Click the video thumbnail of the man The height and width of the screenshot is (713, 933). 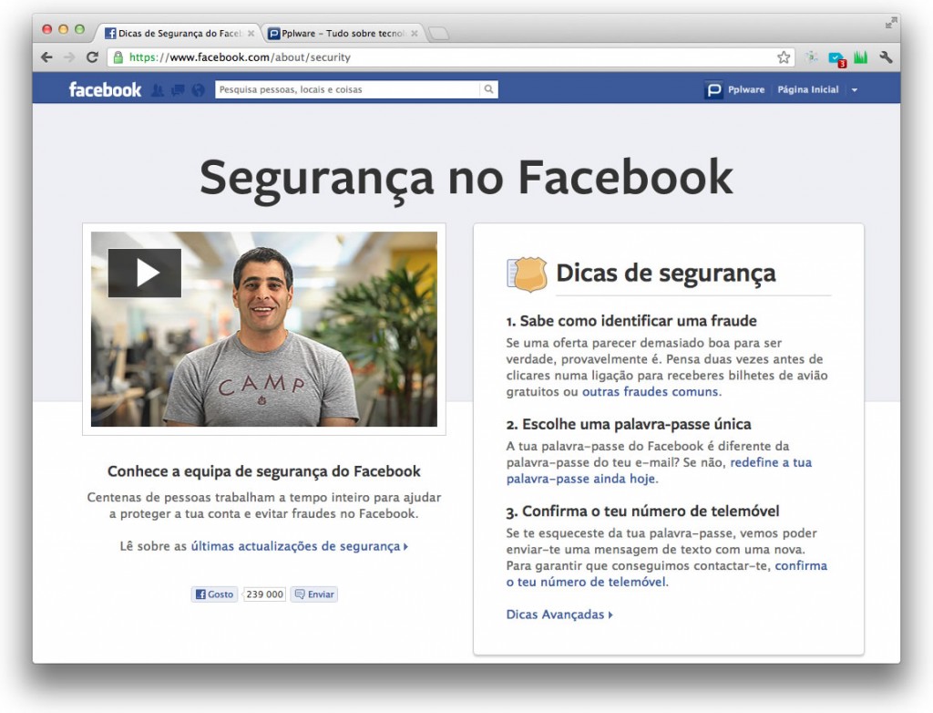264,329
